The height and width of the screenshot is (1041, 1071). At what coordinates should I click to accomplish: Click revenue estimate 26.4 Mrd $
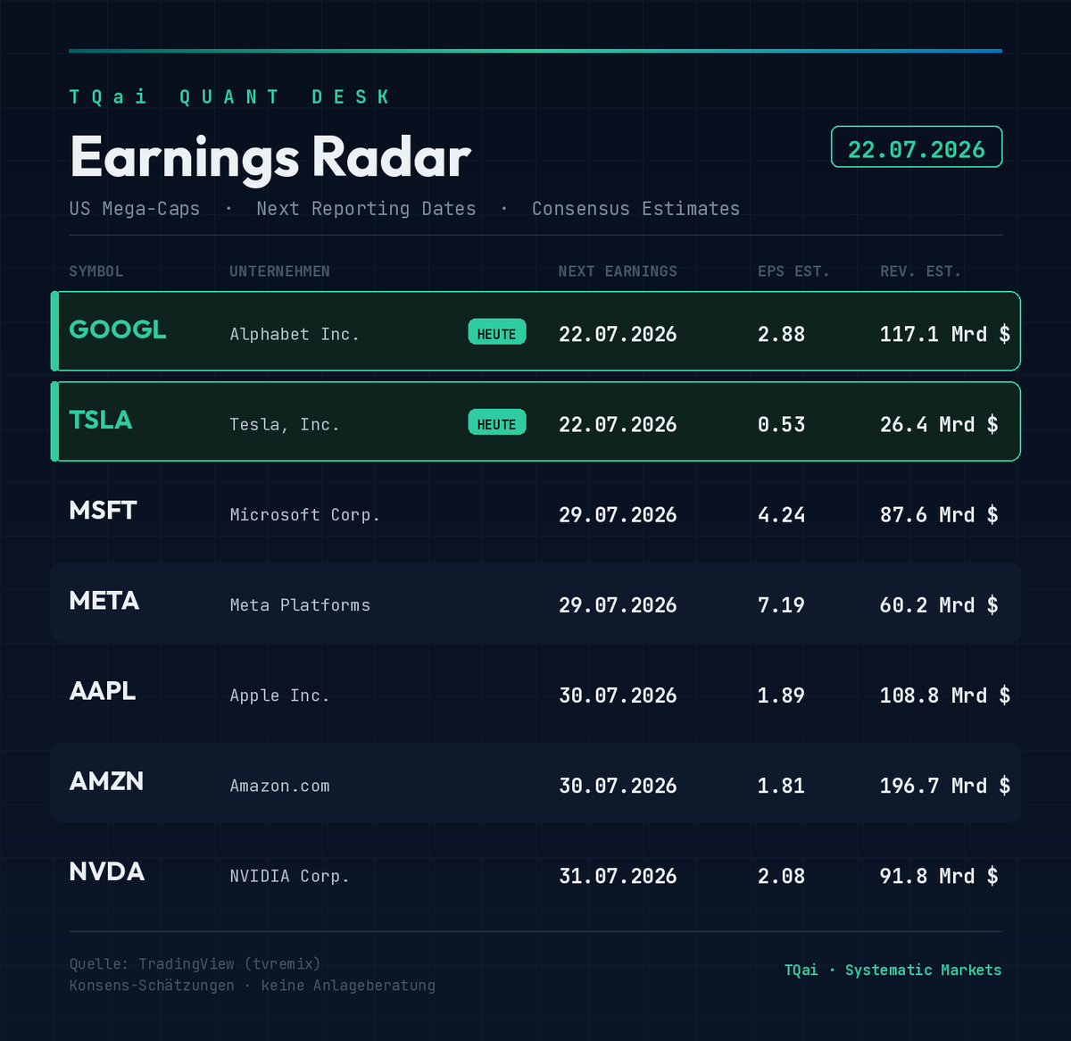(x=939, y=424)
